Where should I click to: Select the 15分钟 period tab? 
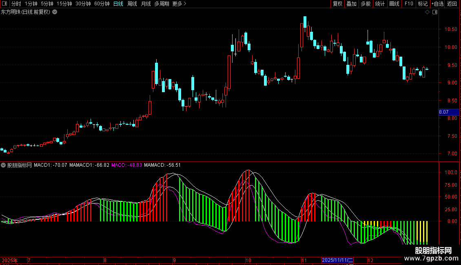[64, 4]
